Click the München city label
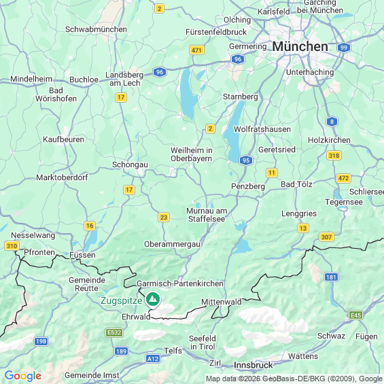Image resolution: width=384 pixels, height=384 pixels. (x=300, y=46)
